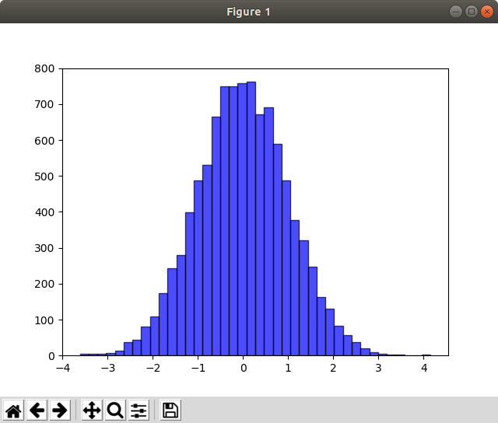Open the Configure subplots dialog
This screenshot has height=423, width=498.
point(139,411)
